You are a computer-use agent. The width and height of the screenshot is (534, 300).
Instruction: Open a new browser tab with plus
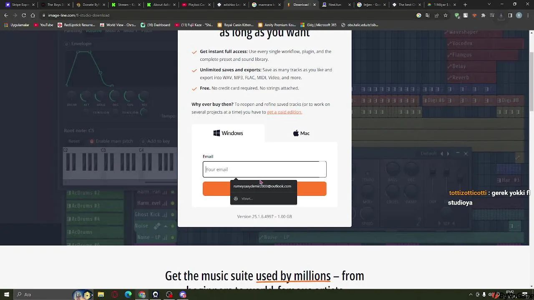coord(465,5)
